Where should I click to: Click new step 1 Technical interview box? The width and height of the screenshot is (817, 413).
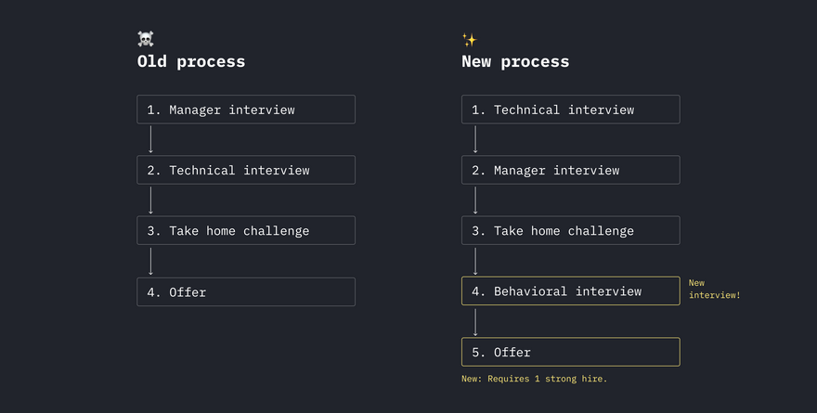coord(571,110)
